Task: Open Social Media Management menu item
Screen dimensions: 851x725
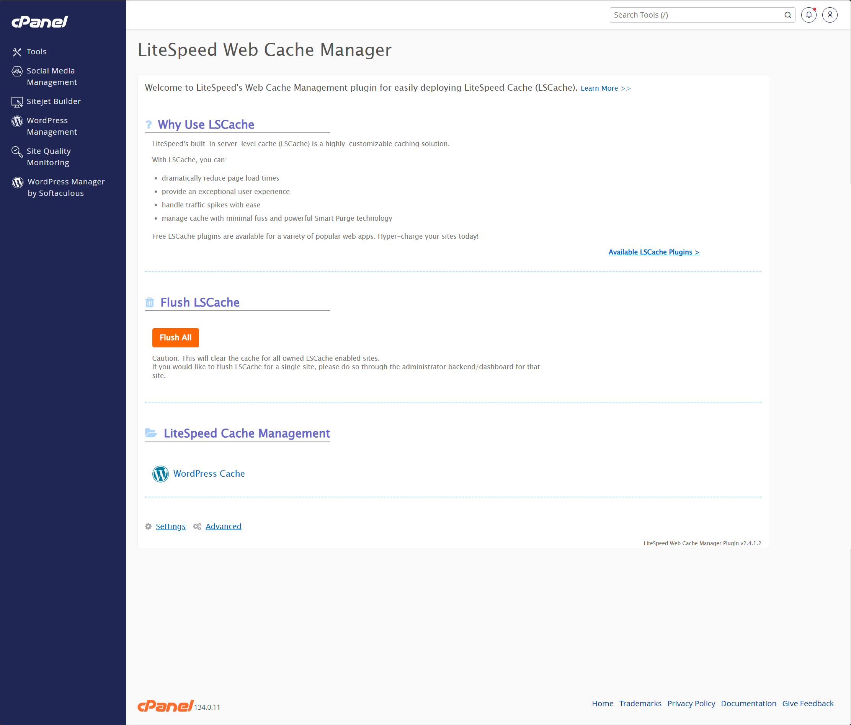Action: [x=51, y=77]
